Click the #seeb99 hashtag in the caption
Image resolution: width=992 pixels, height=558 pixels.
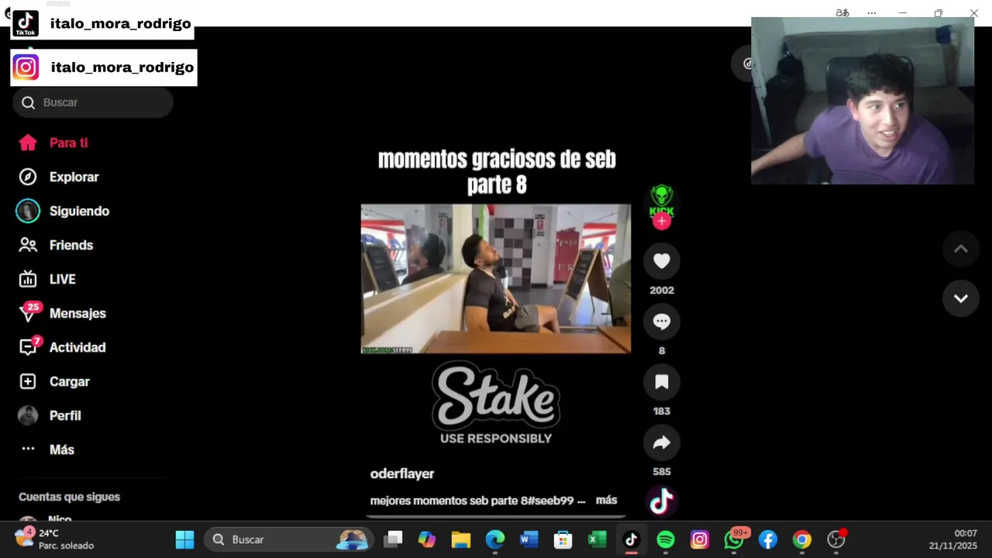pos(550,501)
